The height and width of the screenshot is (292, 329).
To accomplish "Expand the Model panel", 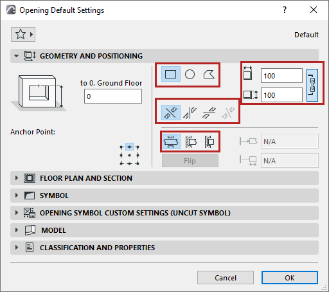I will (17, 230).
